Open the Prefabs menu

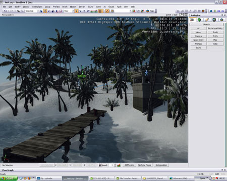(x=56, y=7)
